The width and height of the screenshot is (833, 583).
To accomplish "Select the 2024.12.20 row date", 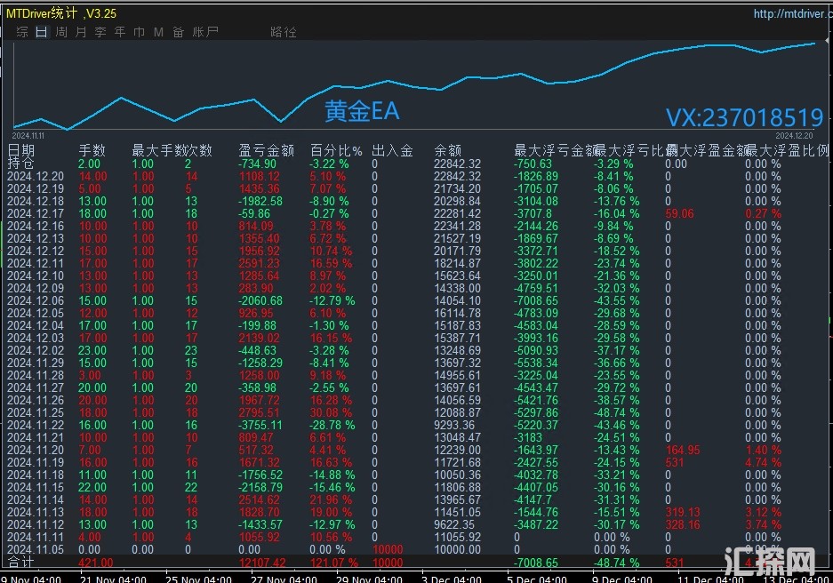I will point(34,177).
